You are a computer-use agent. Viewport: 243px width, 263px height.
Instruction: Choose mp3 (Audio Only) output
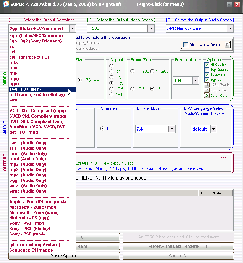point(42,170)
